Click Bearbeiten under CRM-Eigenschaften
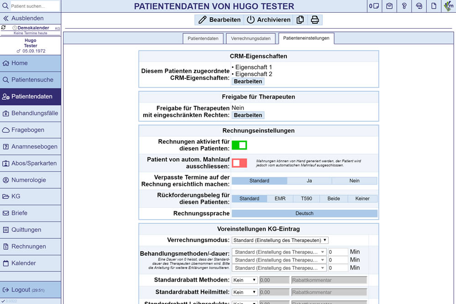This screenshot has width=456, height=304. point(248,82)
